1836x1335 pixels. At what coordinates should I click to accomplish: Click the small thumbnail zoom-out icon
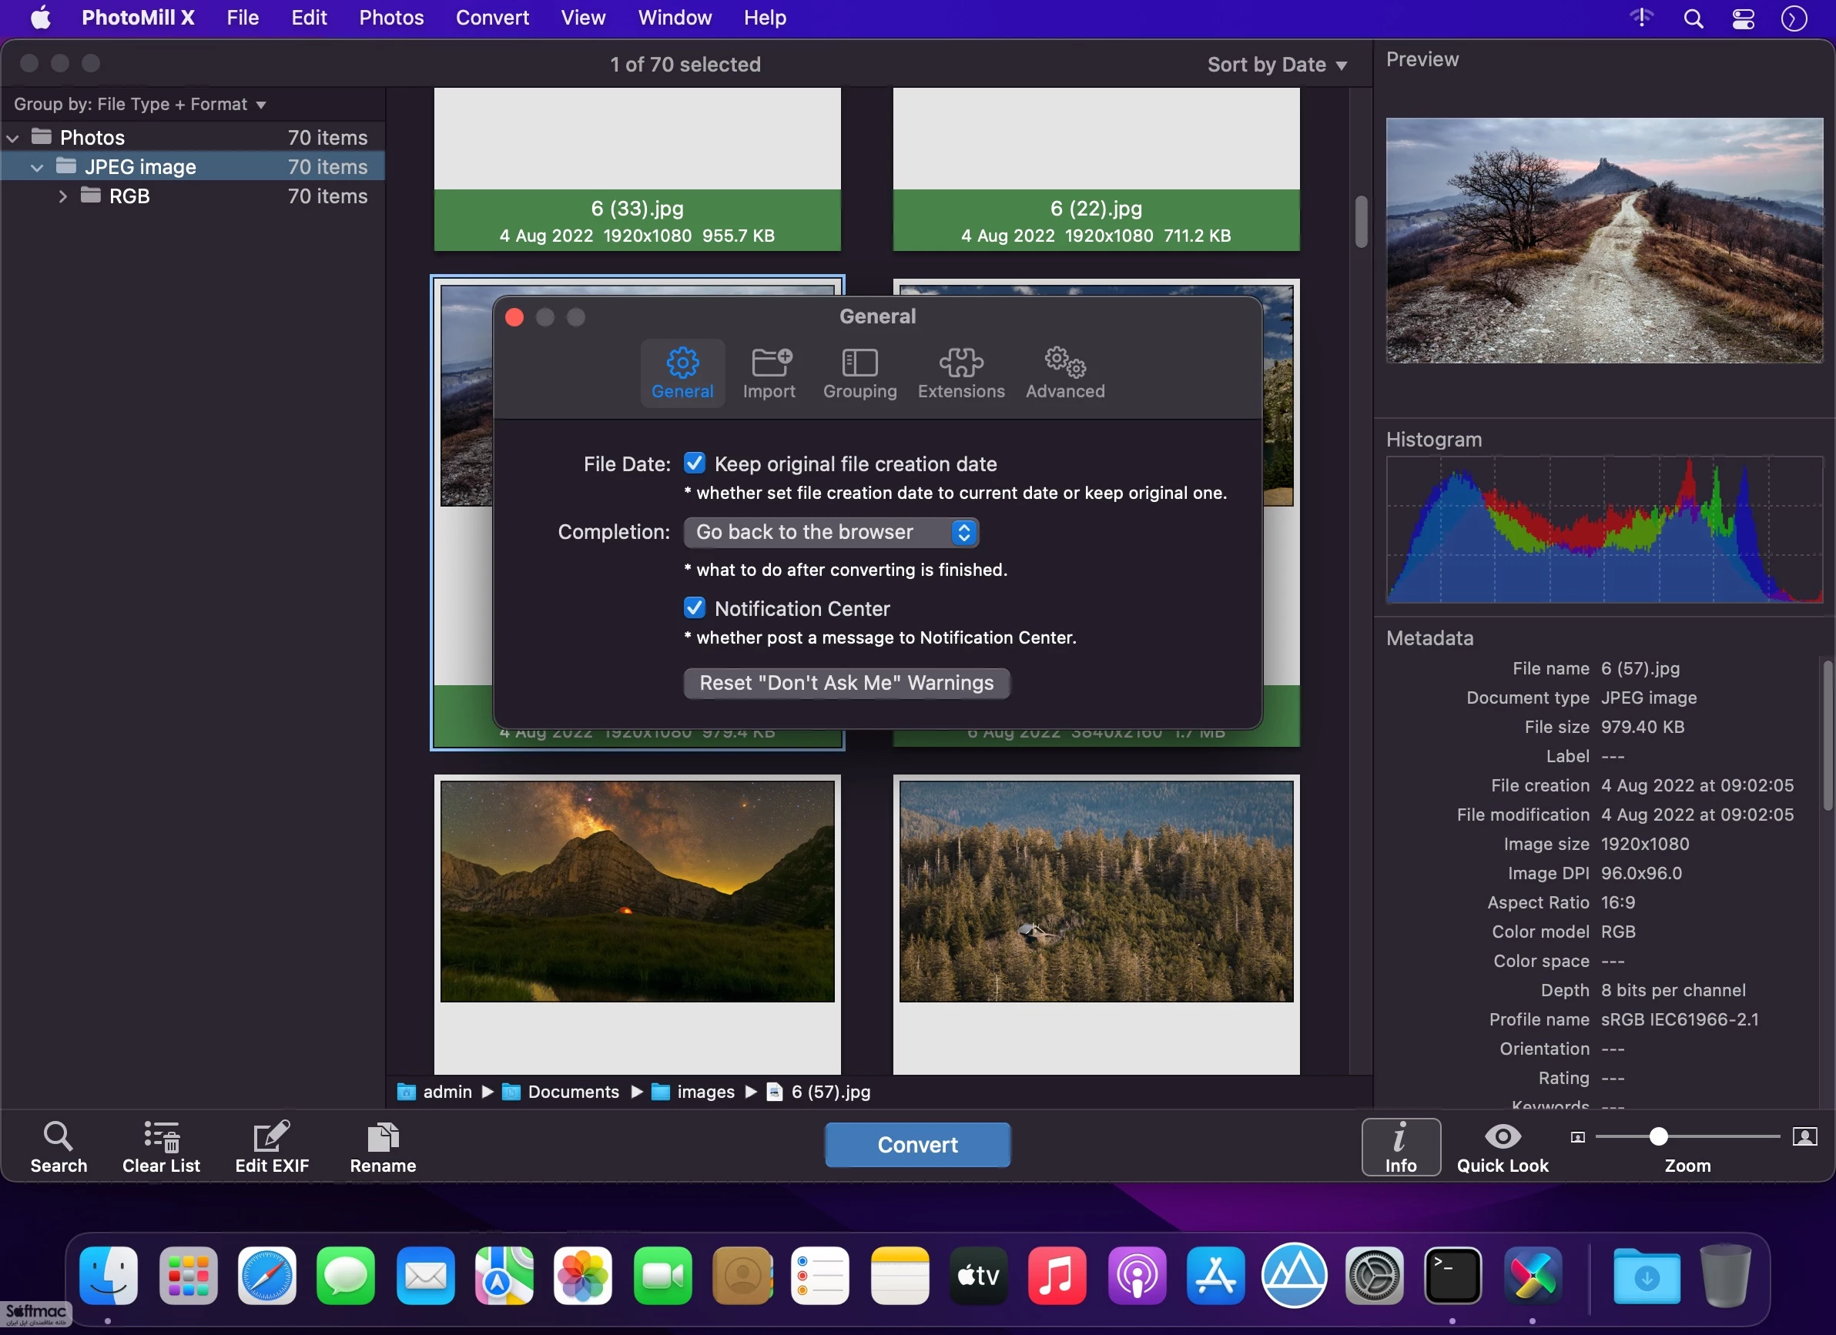pos(1578,1137)
